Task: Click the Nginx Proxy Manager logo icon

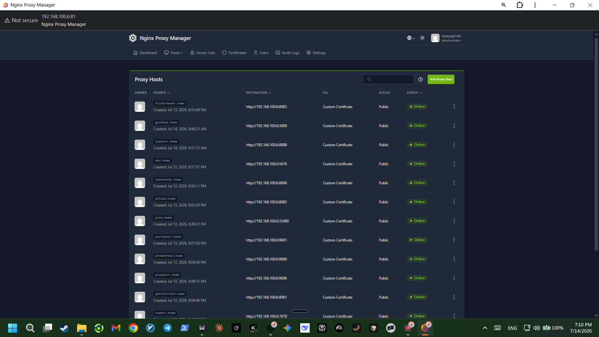Action: [133, 38]
